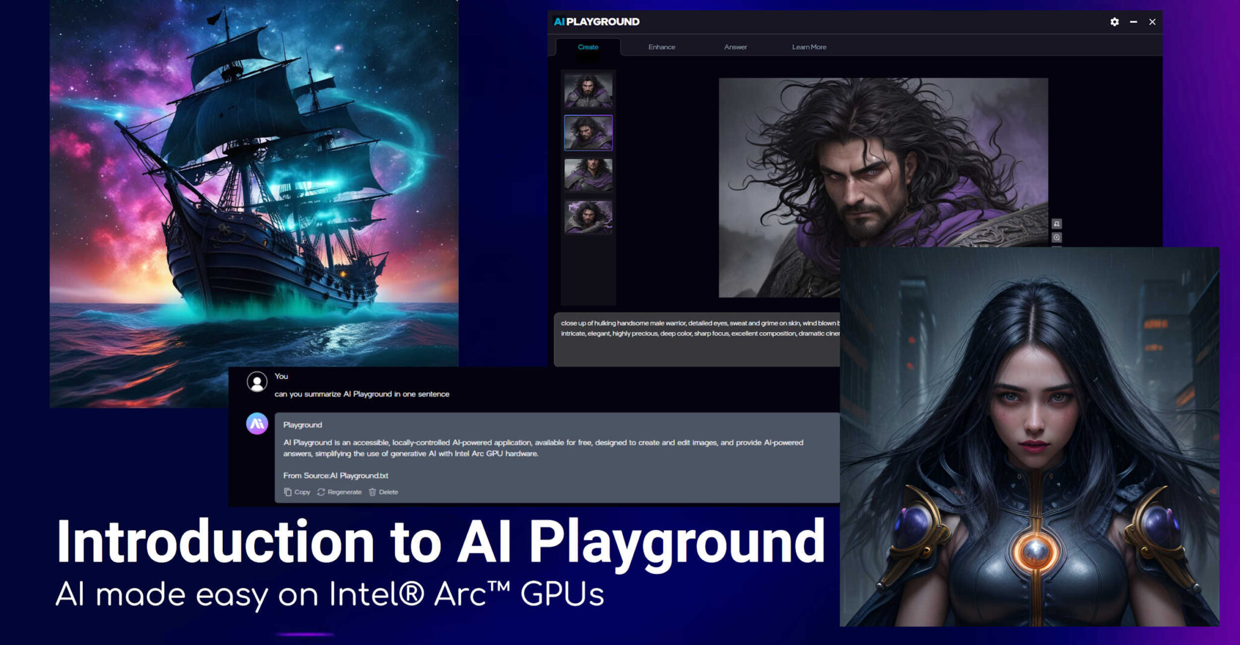The height and width of the screenshot is (645, 1240).
Task: Close the AI Playground window
Action: (1152, 22)
